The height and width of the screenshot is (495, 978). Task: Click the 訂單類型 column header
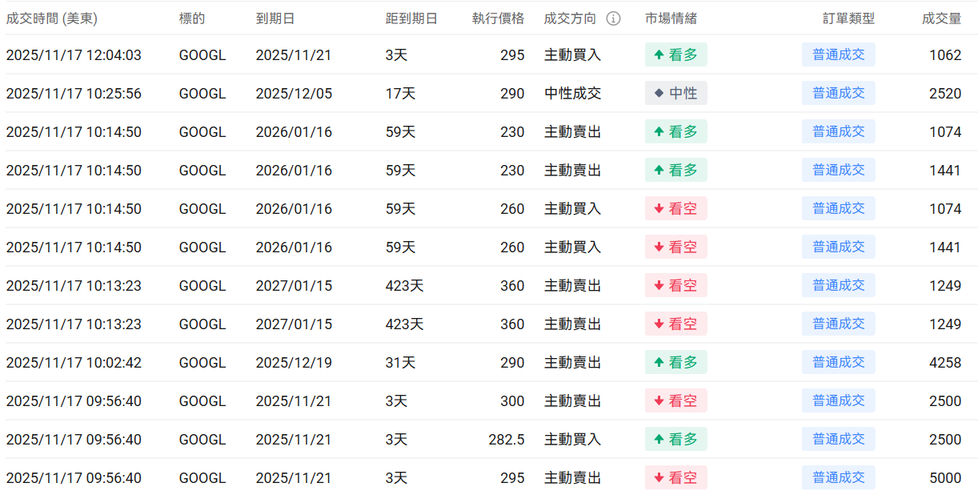pos(848,18)
